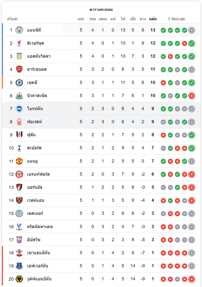Screen dimensions: 202x287
Task: Click the Liverpool club crest icon
Action: (19, 43)
